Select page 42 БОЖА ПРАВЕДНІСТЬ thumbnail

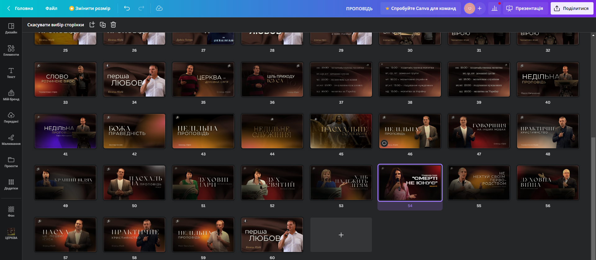pos(134,131)
